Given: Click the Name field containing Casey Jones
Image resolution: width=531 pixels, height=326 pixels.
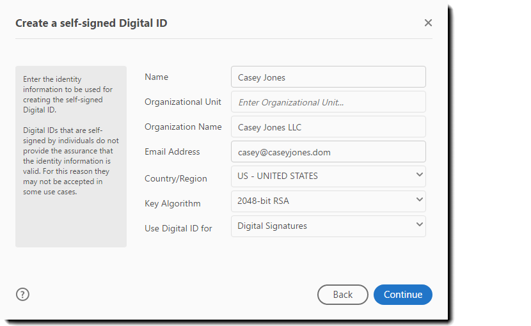Looking at the screenshot, I should pyautogui.click(x=328, y=77).
